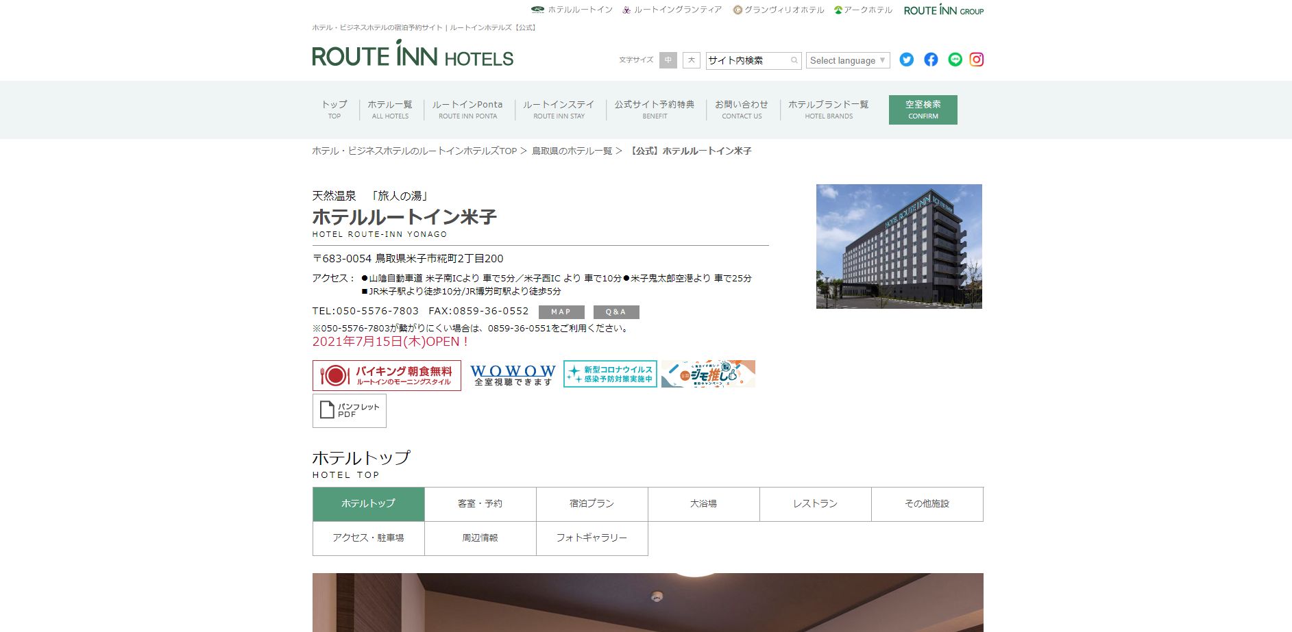Click the WOWOW 全室視聴できます banner
The image size is (1292, 632).
tap(513, 375)
